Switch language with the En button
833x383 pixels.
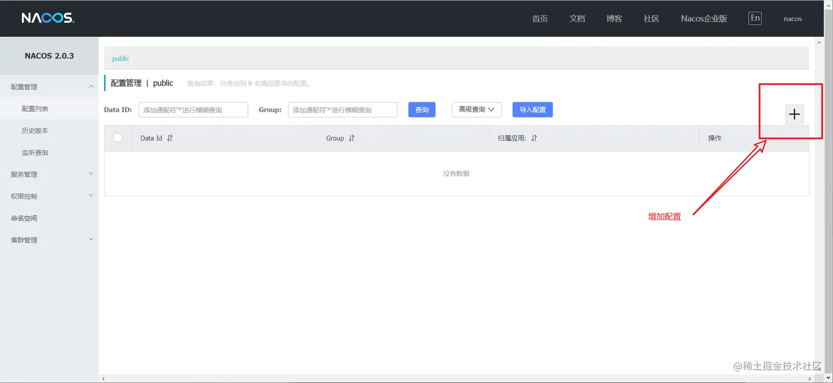click(755, 18)
